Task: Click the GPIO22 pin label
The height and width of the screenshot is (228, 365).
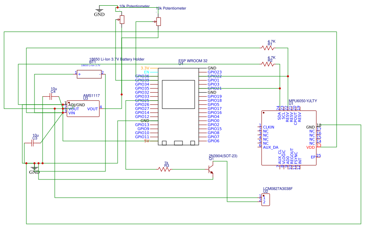Action: point(215,76)
